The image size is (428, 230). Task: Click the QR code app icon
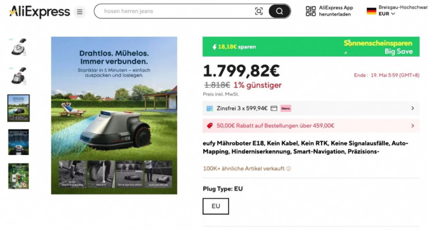point(311,11)
